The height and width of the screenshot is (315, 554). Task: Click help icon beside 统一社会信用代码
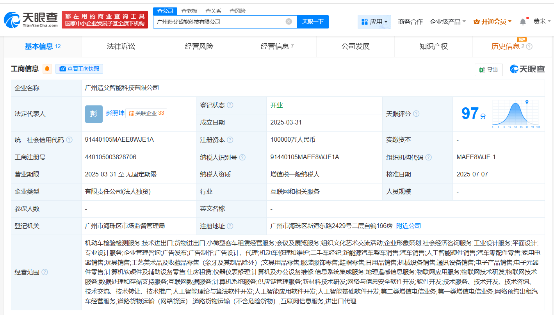pos(69,140)
